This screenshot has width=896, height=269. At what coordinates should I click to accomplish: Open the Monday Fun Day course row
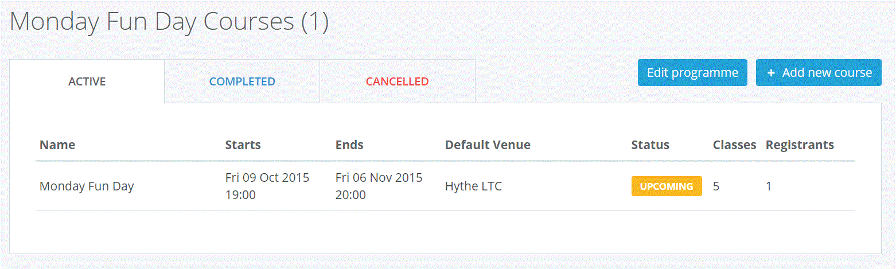click(x=87, y=186)
